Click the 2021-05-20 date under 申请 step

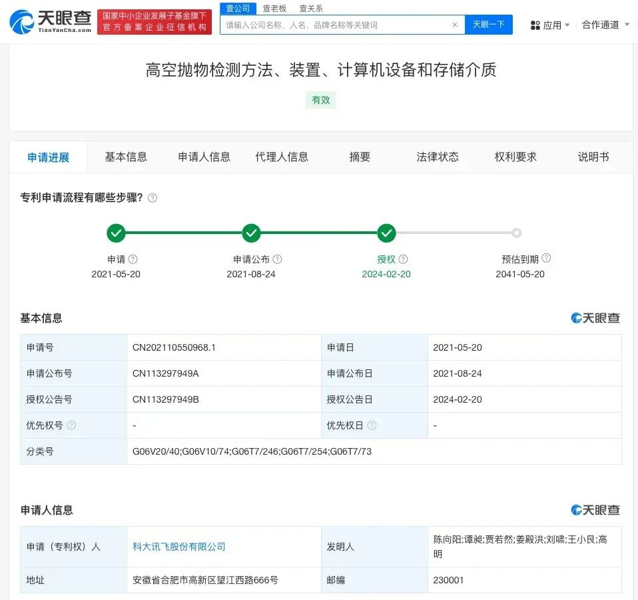coord(116,274)
